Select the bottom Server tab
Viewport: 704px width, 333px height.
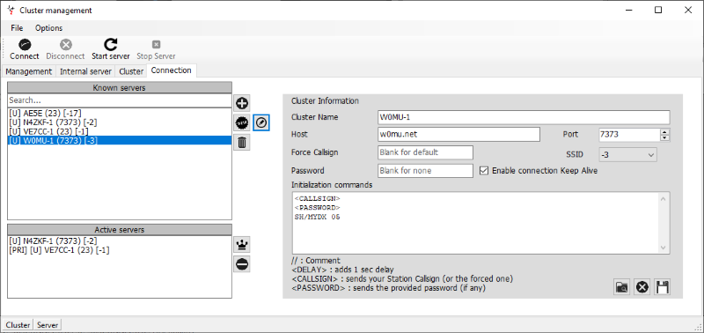(48, 324)
